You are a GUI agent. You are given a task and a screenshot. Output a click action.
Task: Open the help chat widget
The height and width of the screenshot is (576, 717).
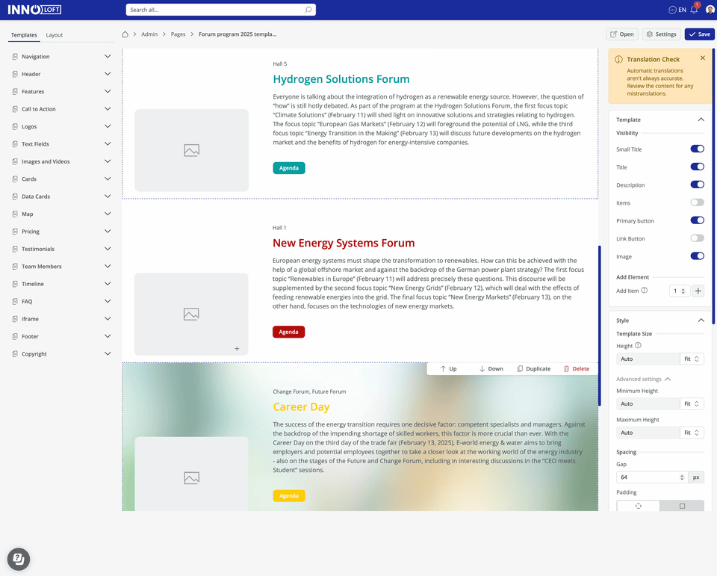tap(19, 558)
